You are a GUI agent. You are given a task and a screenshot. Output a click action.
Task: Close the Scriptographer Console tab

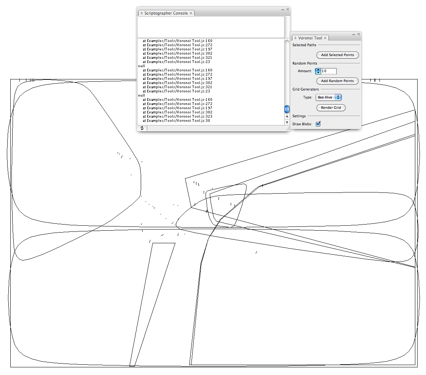(x=191, y=13)
